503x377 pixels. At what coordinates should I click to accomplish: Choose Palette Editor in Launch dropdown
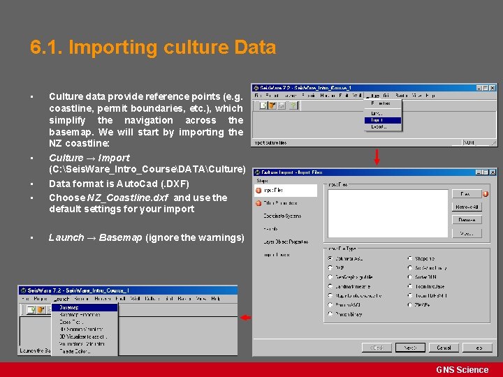pos(85,351)
